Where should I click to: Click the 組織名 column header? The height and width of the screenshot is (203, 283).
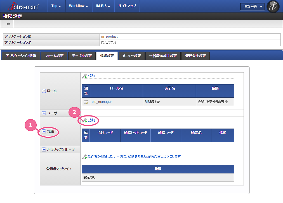tap(196, 135)
